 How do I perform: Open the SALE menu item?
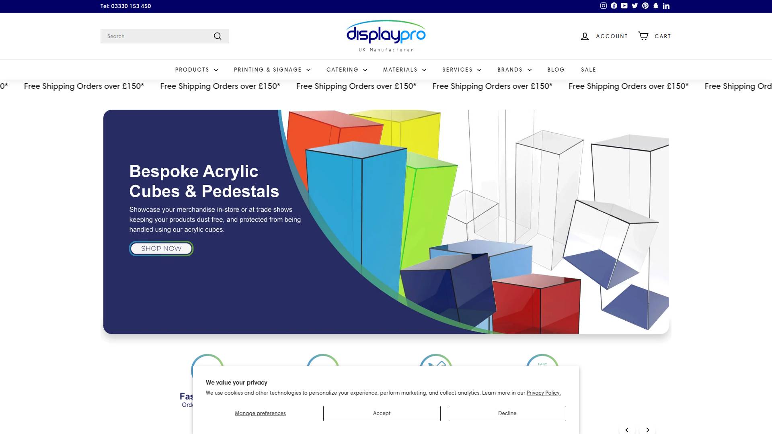(589, 70)
